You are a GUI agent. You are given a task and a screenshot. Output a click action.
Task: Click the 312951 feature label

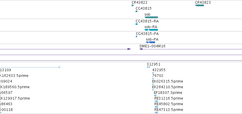[153, 64]
